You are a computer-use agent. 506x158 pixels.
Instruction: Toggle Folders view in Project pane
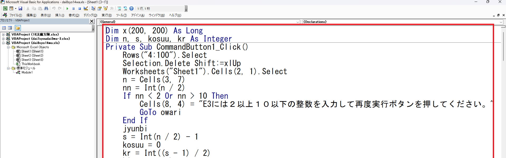[x=18, y=28]
